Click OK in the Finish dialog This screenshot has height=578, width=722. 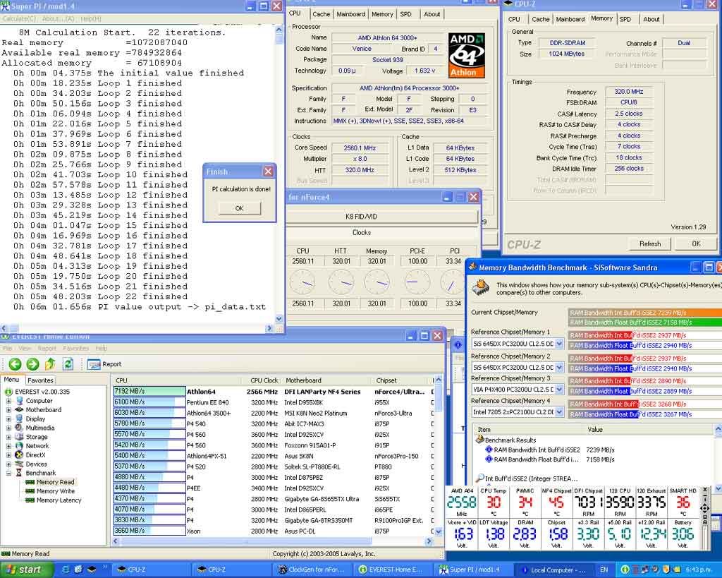point(239,208)
